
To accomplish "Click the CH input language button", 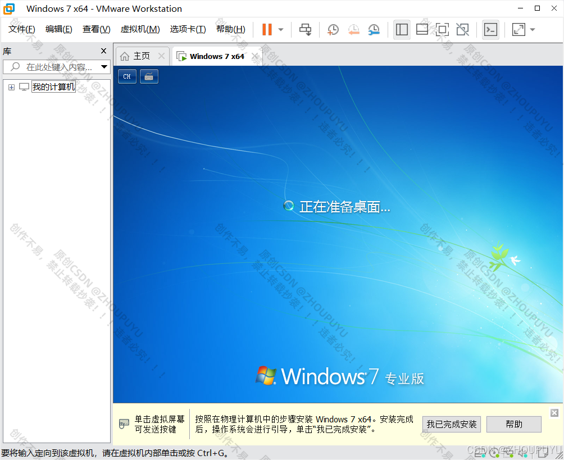I will (127, 76).
